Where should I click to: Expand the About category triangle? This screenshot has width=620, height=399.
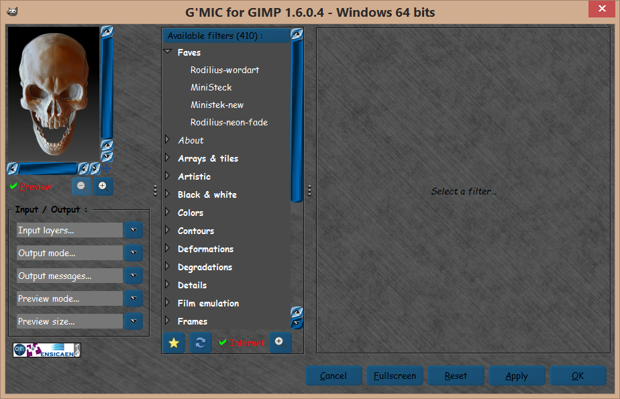coord(168,139)
